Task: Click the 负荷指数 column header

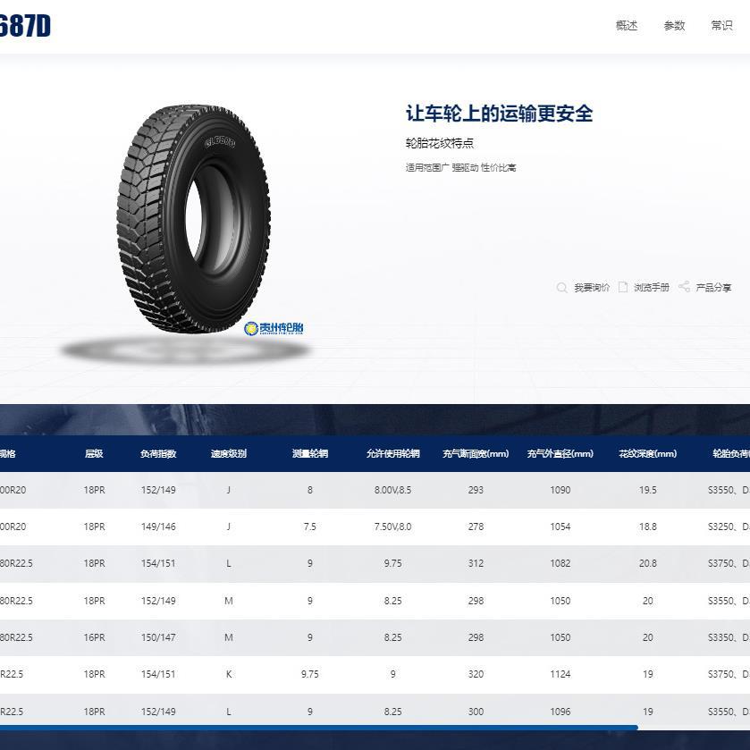Action: point(158,453)
